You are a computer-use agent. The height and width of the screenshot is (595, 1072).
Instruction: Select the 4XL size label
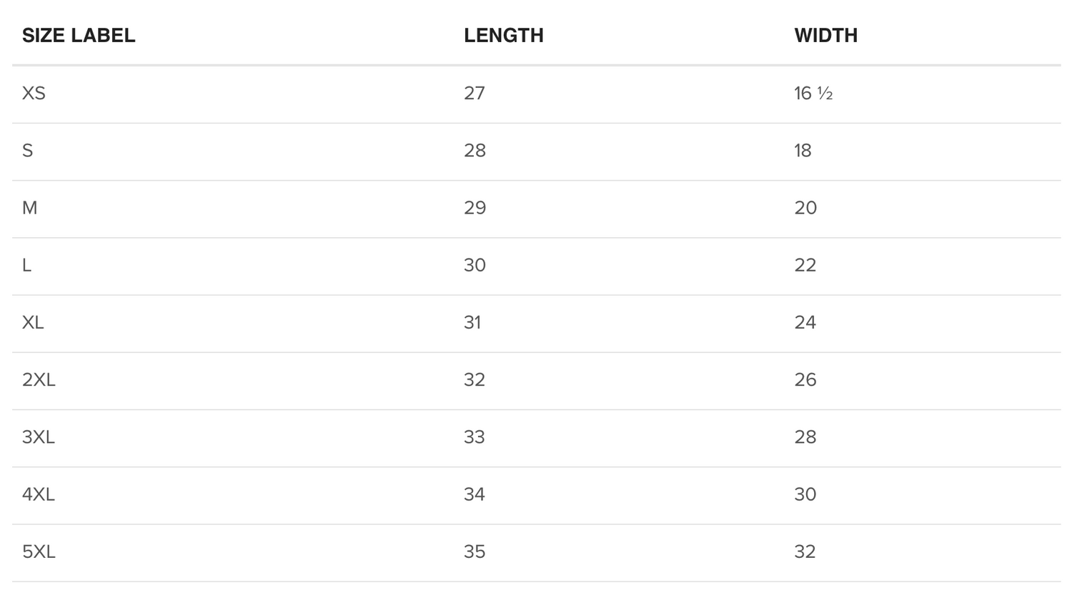tap(39, 494)
